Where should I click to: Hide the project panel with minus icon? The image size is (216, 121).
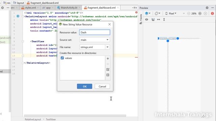point(8,8)
